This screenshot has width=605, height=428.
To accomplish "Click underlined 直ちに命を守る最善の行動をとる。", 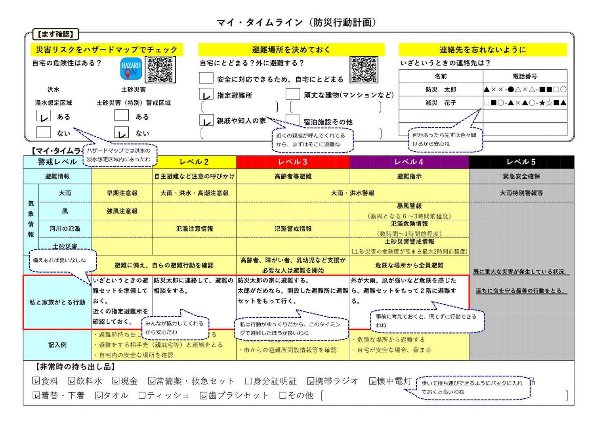I will point(521,291).
